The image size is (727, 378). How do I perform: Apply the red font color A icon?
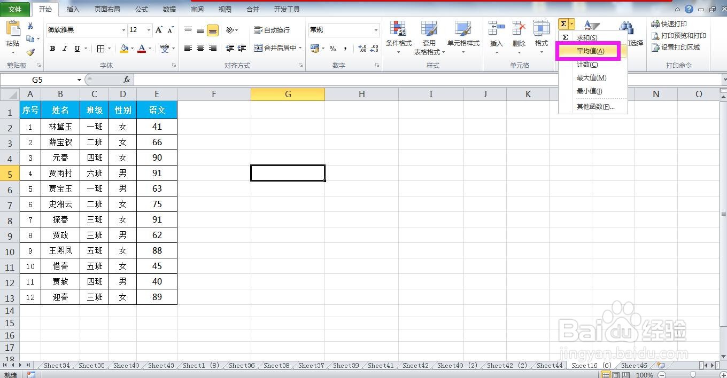(x=142, y=49)
